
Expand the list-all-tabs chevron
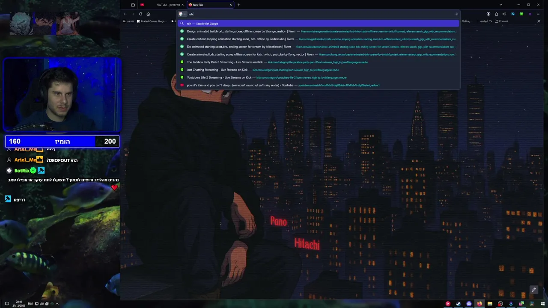(x=500, y=5)
